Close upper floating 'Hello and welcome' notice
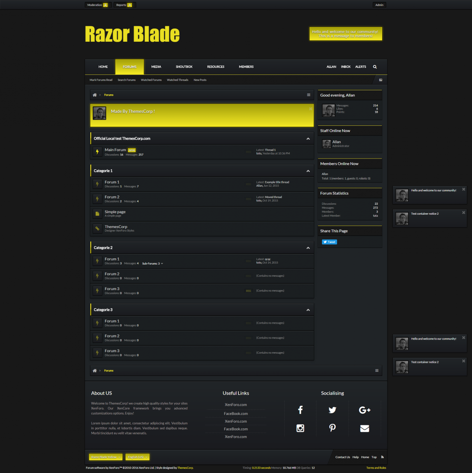Viewport: 472px width, 473px height. (463, 189)
